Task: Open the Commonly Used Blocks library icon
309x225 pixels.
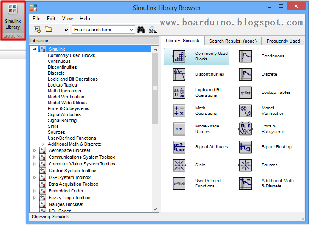Action: coord(179,57)
